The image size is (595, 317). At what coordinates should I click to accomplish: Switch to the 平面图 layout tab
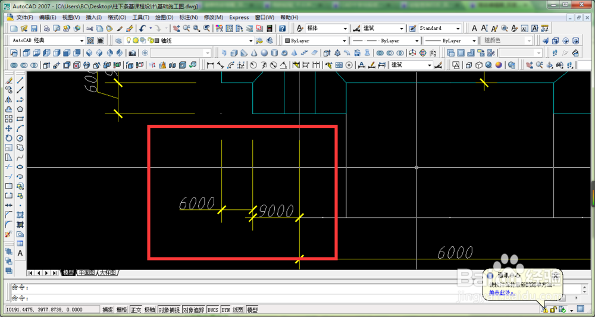pyautogui.click(x=86, y=272)
